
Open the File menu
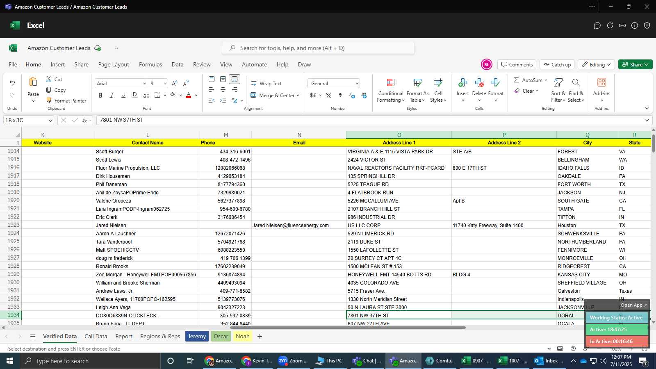(x=13, y=64)
